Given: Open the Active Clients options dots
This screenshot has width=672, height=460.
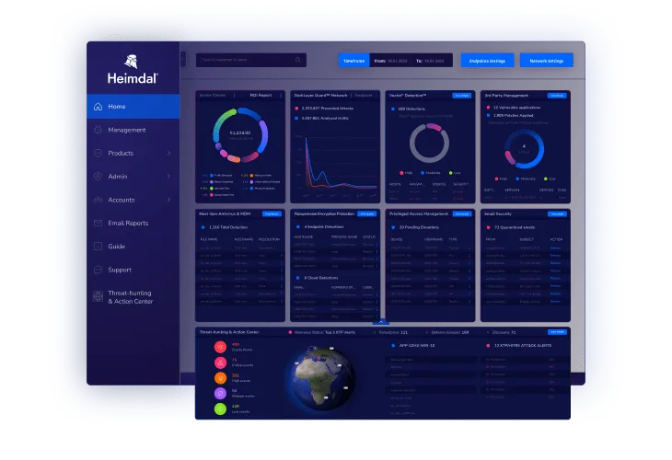Looking at the screenshot, I should pyautogui.click(x=234, y=96).
